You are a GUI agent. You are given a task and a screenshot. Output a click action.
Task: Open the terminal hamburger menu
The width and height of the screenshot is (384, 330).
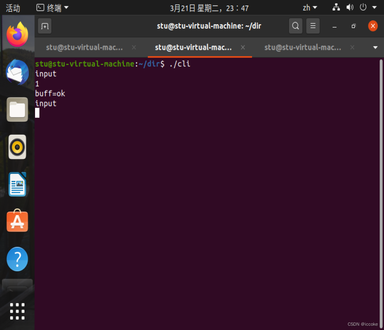(313, 26)
